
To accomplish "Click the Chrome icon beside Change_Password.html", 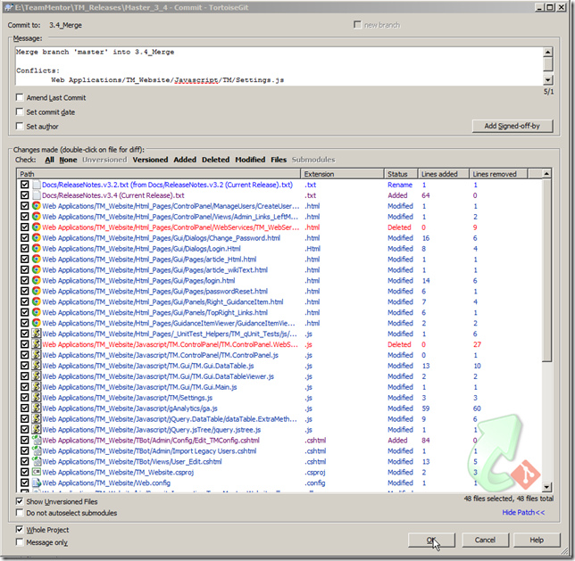I will pos(36,238).
